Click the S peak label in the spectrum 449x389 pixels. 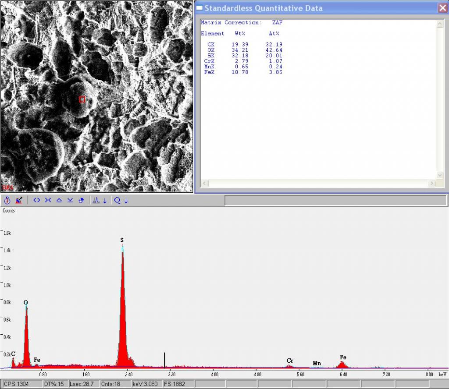(x=122, y=240)
